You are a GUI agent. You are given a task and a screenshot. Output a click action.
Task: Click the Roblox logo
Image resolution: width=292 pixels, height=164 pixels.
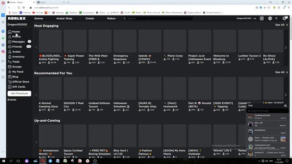[17, 18]
